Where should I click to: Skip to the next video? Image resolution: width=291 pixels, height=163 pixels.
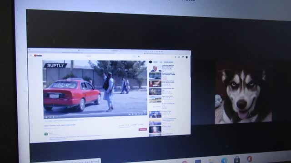point(50,117)
